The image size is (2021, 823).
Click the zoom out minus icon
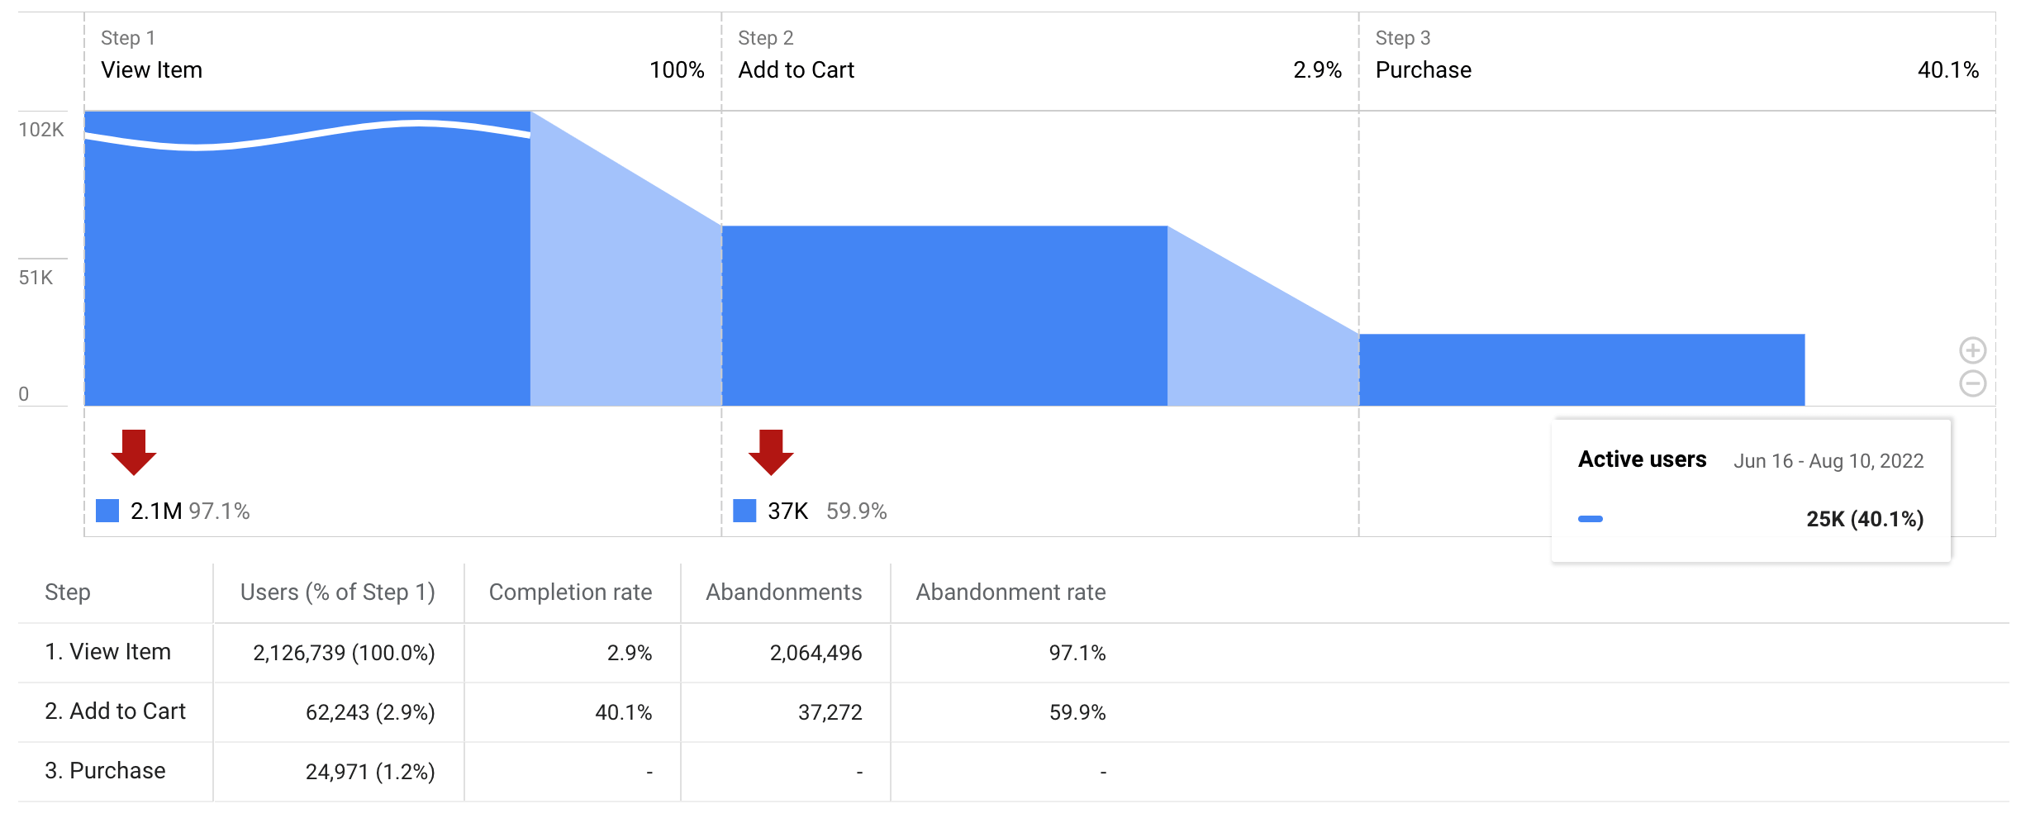click(x=1972, y=383)
